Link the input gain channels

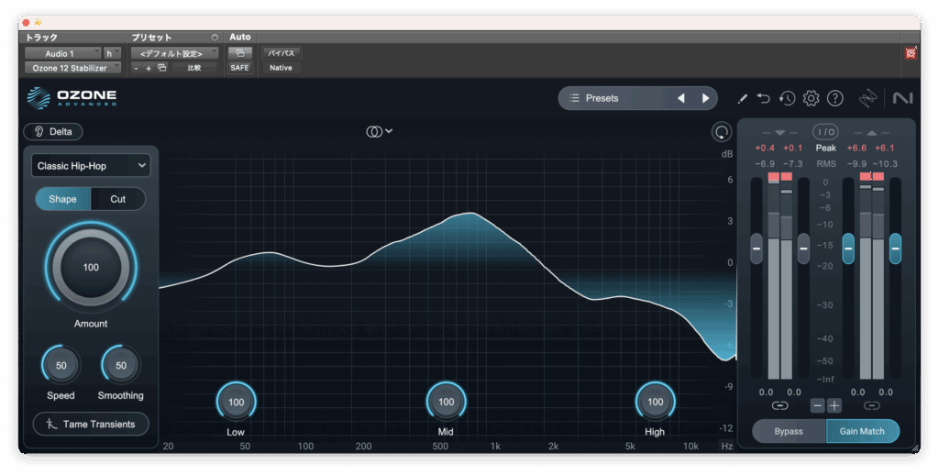pyautogui.click(x=779, y=405)
